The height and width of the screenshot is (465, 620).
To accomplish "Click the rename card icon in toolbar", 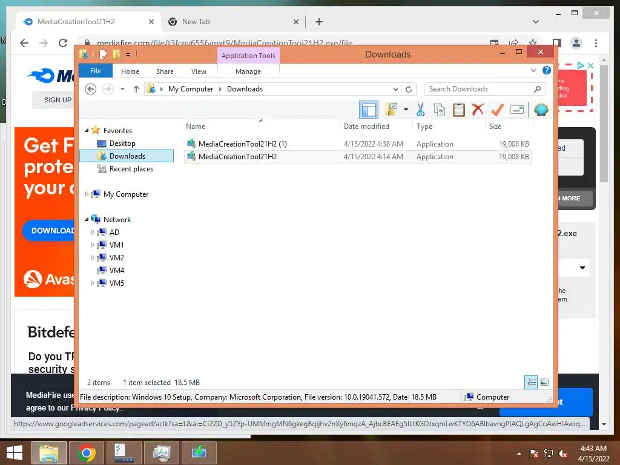I will point(517,110).
